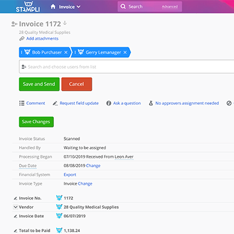The height and width of the screenshot is (234, 234).
Task: Click the paperclip attachment icon
Action: tap(22, 39)
